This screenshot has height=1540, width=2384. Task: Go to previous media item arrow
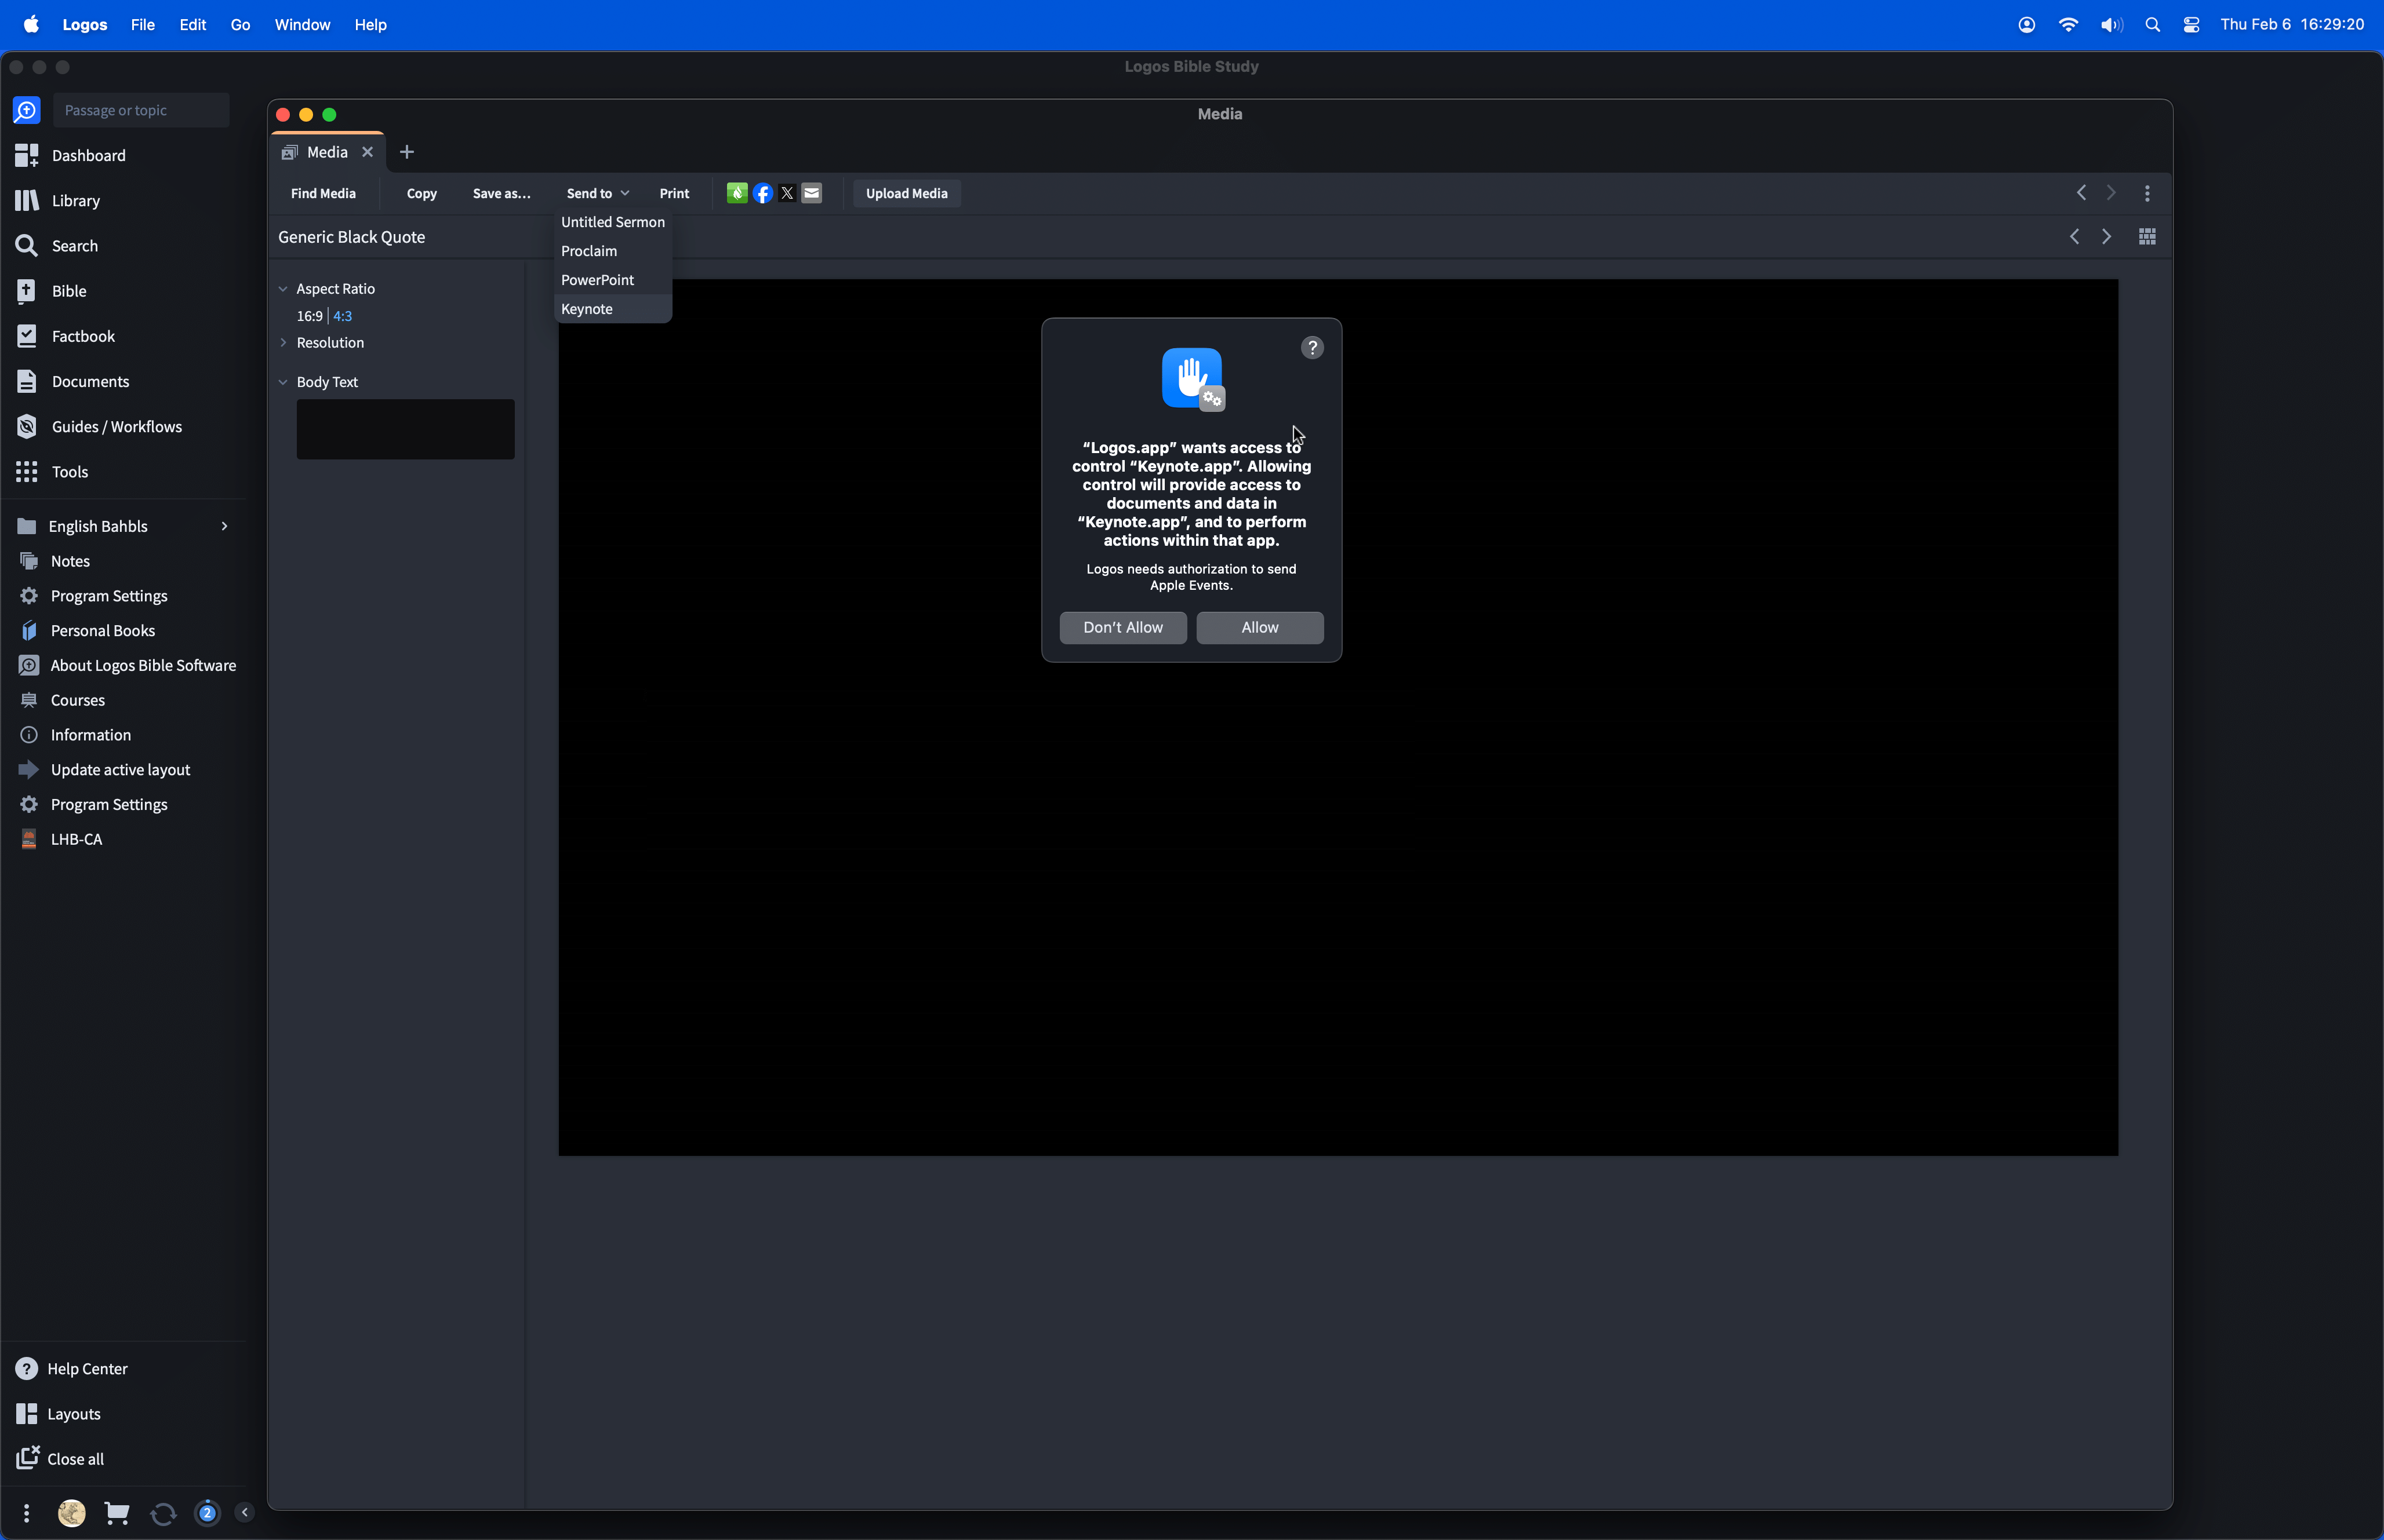[x=2074, y=237]
